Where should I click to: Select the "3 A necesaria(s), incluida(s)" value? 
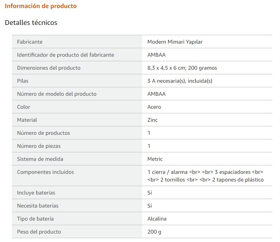click(180, 81)
